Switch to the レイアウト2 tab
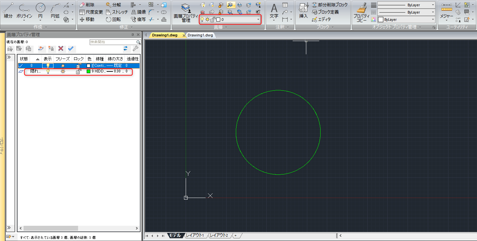This screenshot has width=477, height=241. (x=219, y=235)
